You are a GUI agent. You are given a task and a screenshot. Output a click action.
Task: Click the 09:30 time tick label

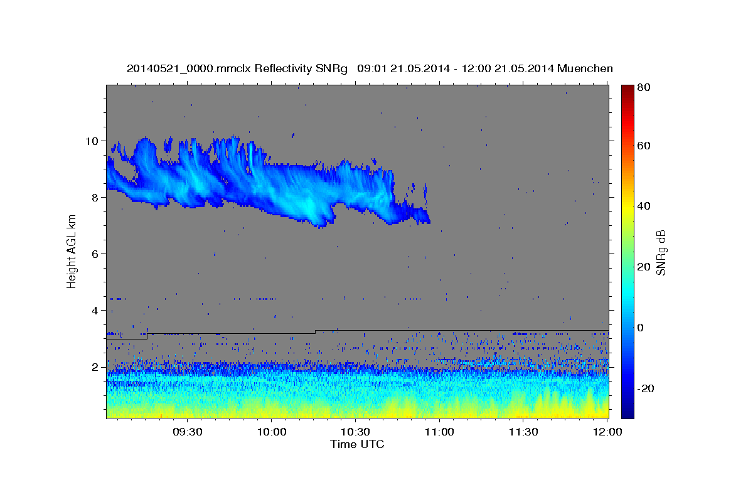(187, 432)
